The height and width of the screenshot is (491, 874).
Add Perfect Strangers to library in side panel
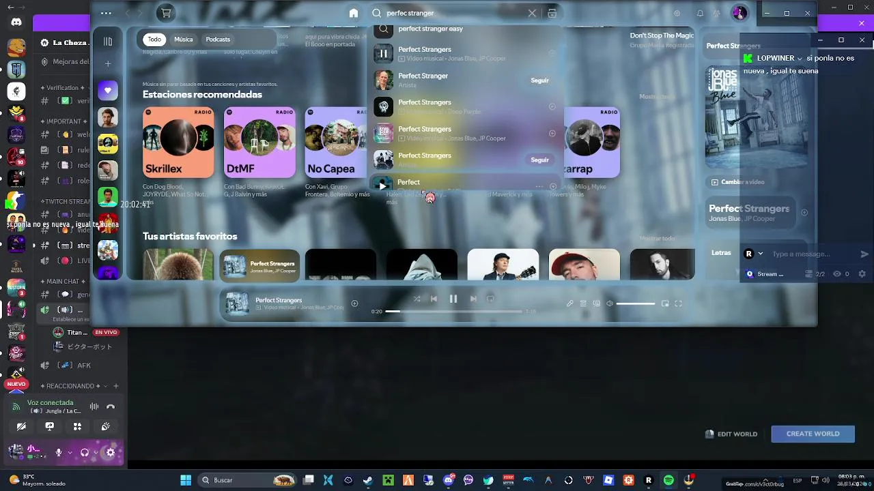(x=804, y=213)
